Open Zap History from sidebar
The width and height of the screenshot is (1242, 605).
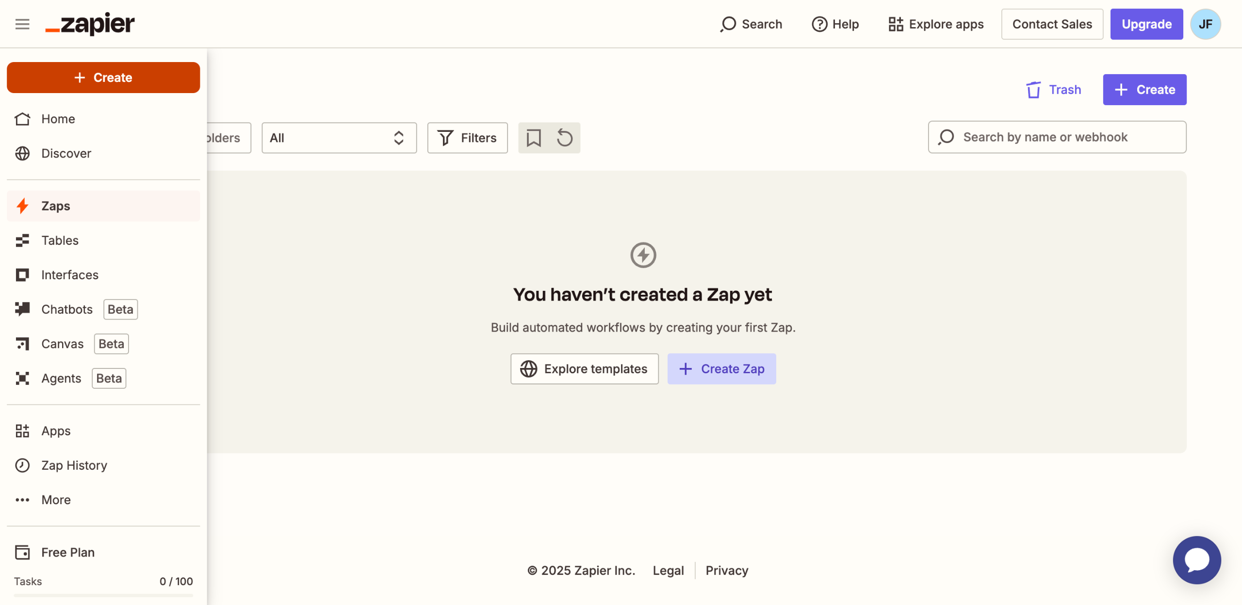click(x=74, y=465)
